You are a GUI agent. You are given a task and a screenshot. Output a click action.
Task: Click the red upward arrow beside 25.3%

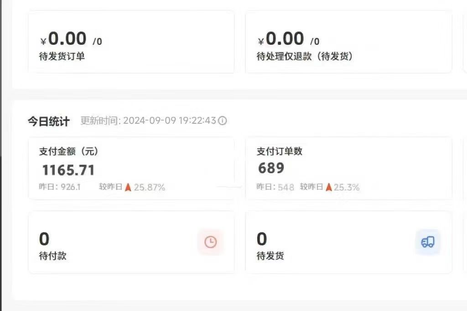[x=328, y=186]
